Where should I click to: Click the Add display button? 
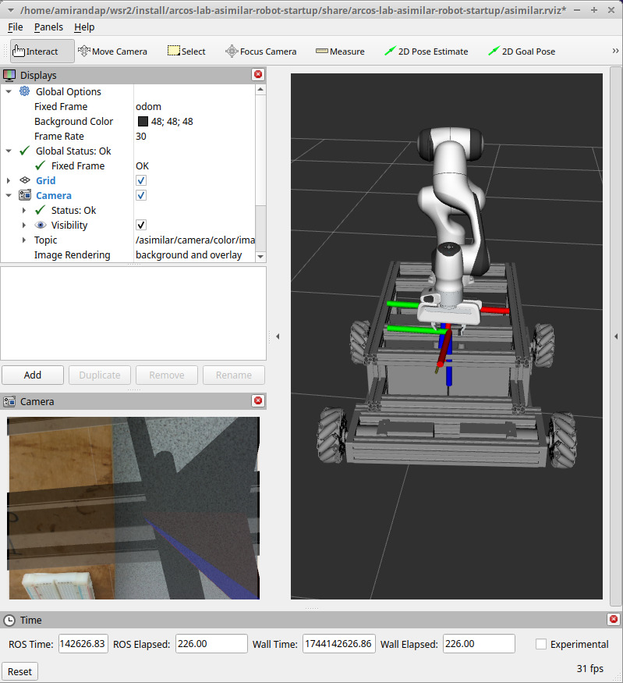[x=33, y=375]
